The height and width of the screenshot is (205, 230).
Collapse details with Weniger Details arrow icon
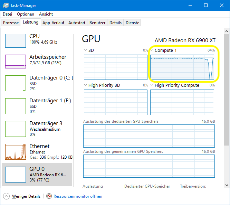coord(7,196)
